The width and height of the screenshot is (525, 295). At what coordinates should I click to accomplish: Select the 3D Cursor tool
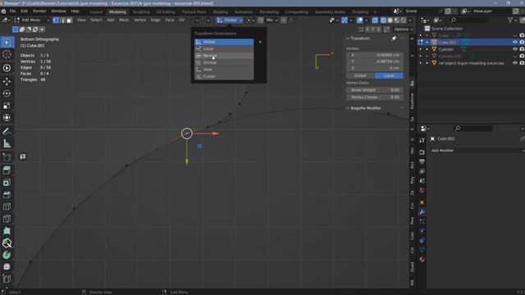coord(7,54)
